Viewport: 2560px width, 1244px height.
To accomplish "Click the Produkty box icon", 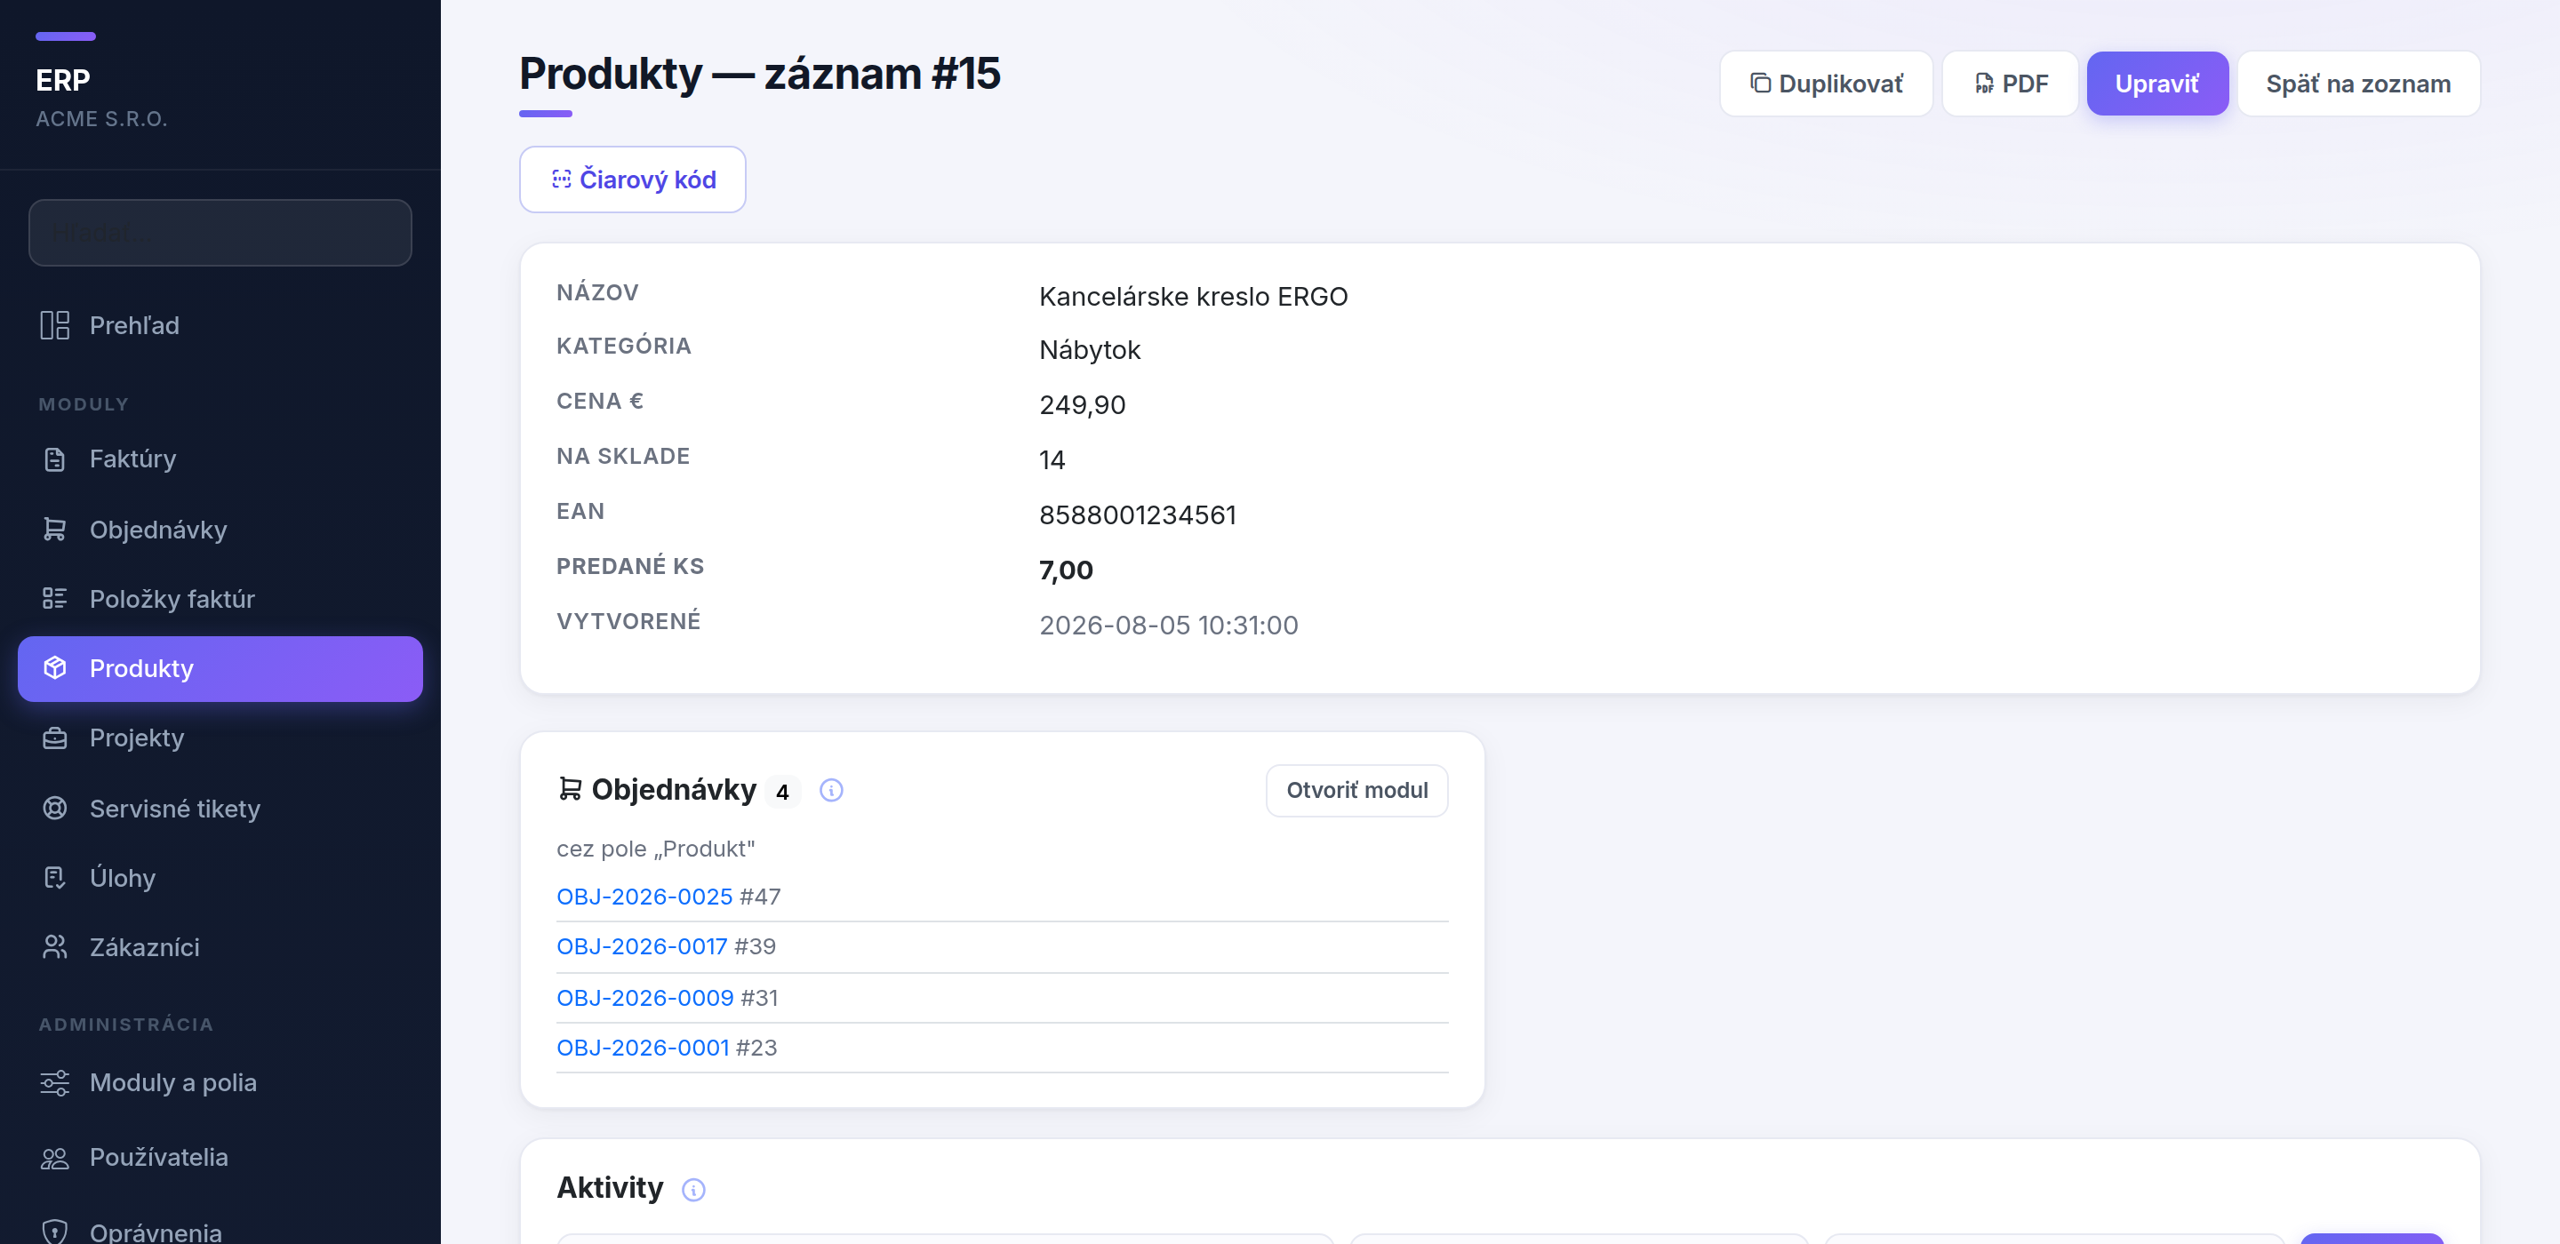I will coord(54,667).
